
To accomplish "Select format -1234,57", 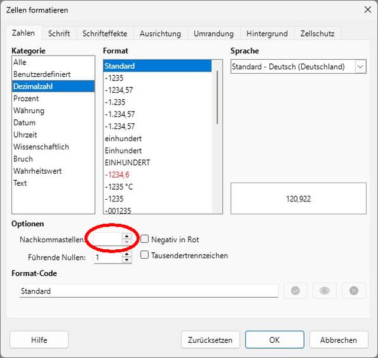I will pyautogui.click(x=158, y=90).
